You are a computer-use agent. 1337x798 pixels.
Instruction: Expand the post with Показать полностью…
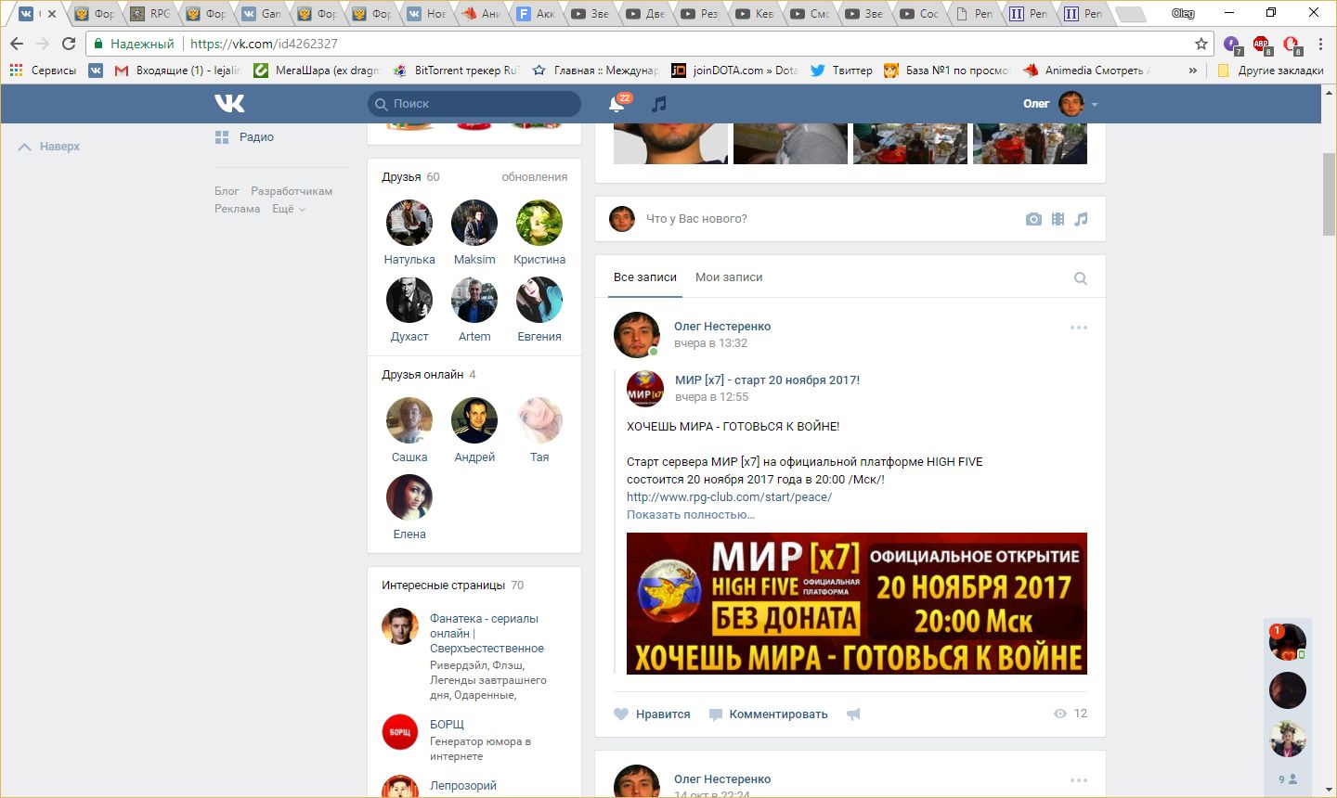tap(691, 515)
